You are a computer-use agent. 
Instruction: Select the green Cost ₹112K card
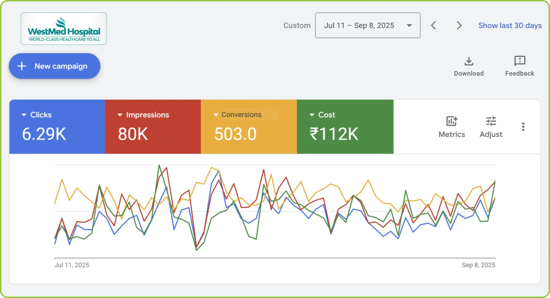point(345,127)
